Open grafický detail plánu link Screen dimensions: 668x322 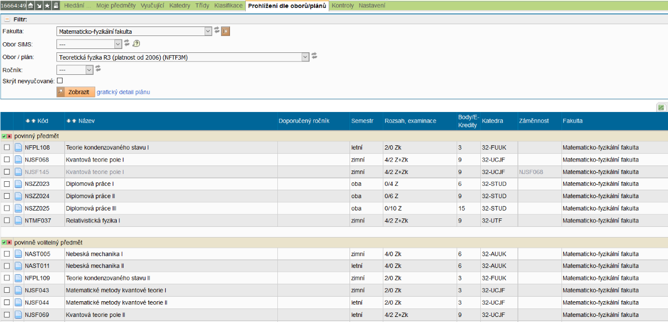123,92
